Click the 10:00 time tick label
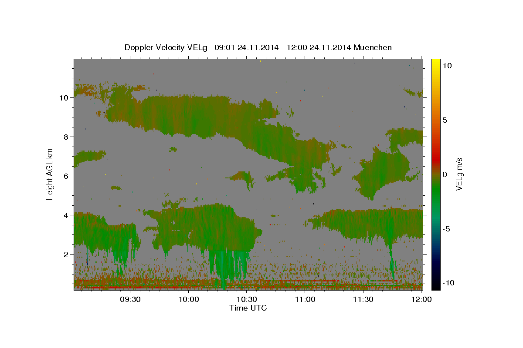The height and width of the screenshot is (348, 523). (189, 299)
